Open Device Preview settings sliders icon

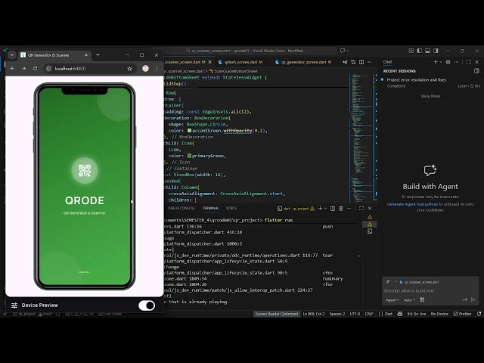pos(14,306)
